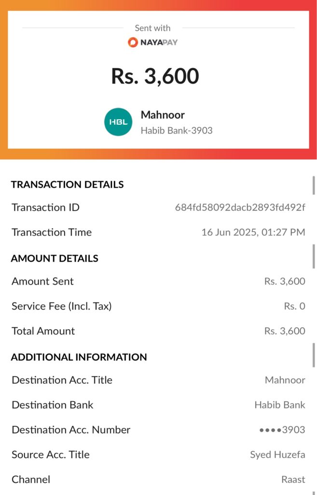
Task: Tap the masked account number ending 3903
Action: point(282,430)
